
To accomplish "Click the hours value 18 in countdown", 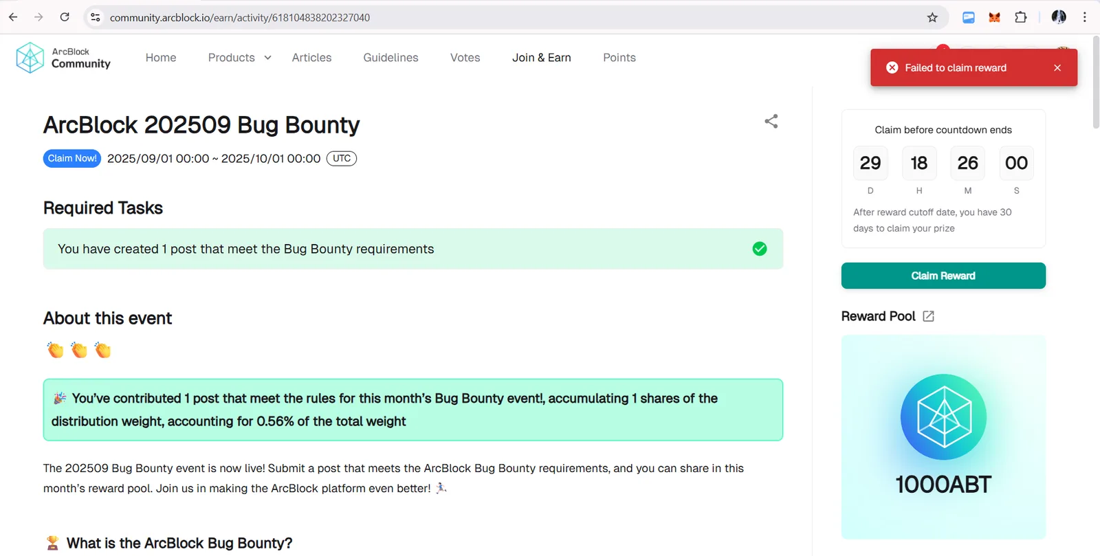I will pos(919,163).
